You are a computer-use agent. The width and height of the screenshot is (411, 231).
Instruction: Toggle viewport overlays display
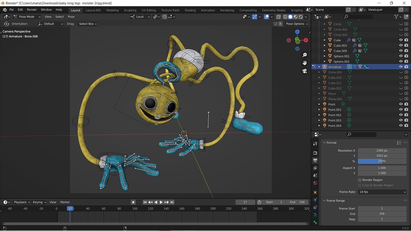(x=266, y=17)
